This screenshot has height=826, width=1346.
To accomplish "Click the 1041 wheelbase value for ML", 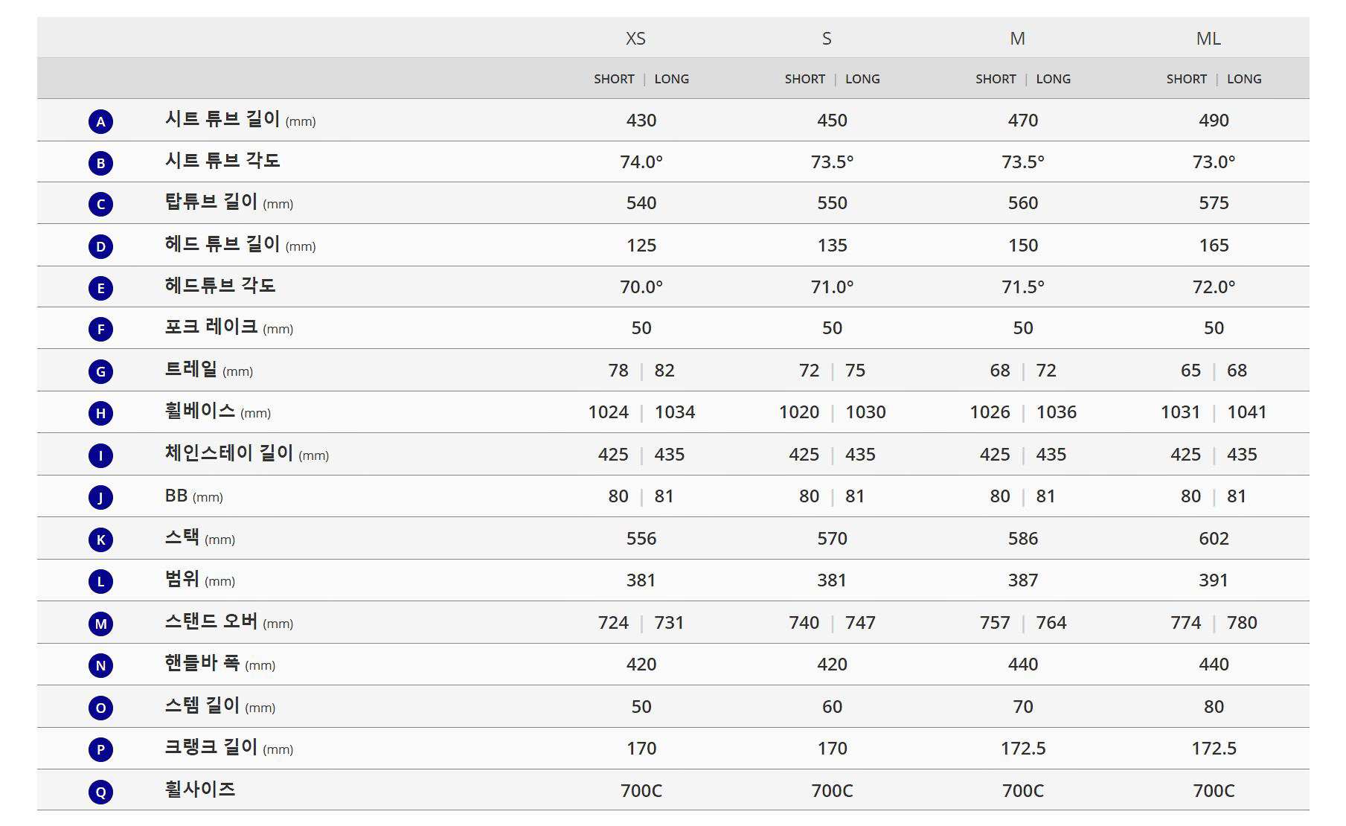I will (x=1246, y=412).
